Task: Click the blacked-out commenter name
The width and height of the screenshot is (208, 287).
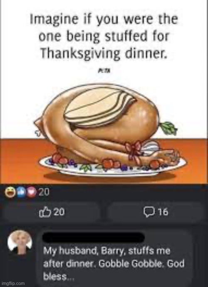Action: [94, 238]
